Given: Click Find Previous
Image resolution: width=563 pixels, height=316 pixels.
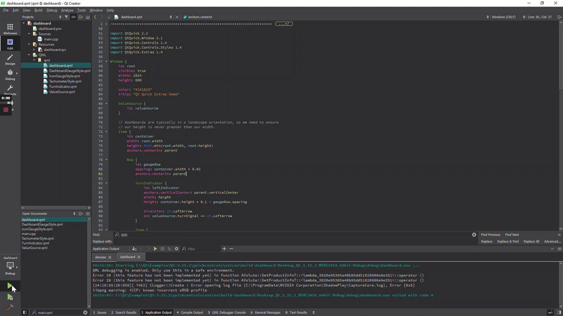Looking at the screenshot, I should [x=490, y=235].
